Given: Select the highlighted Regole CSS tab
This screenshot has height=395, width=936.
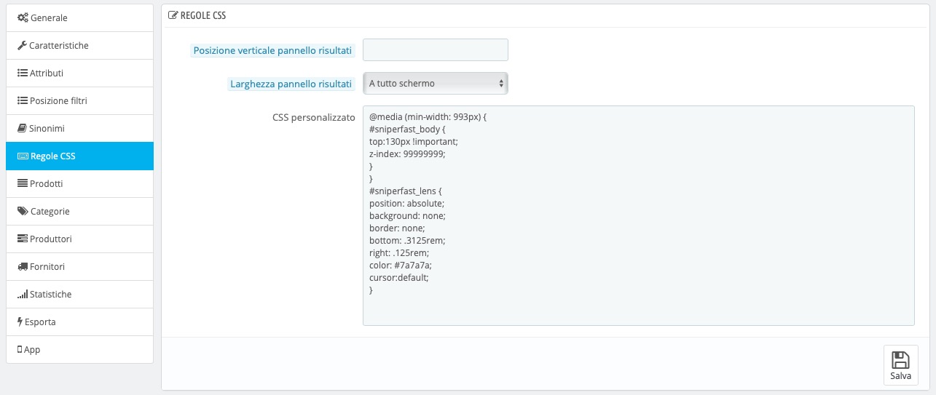Looking at the screenshot, I should coord(79,156).
